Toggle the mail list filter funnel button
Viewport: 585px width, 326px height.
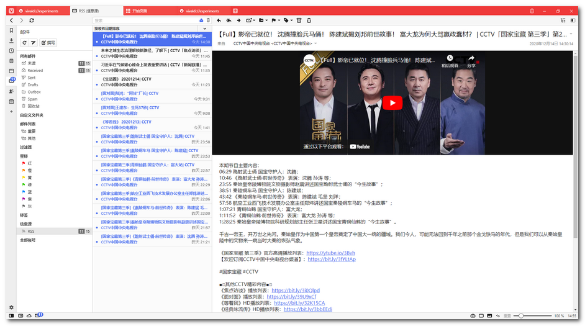[34, 42]
